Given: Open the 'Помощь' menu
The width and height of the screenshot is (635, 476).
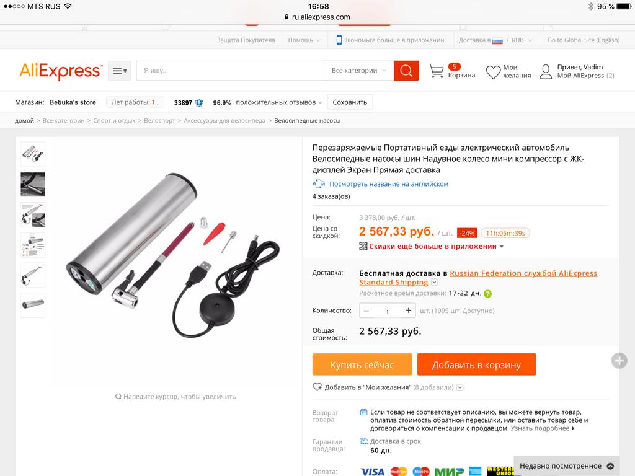Looking at the screenshot, I should [x=304, y=40].
